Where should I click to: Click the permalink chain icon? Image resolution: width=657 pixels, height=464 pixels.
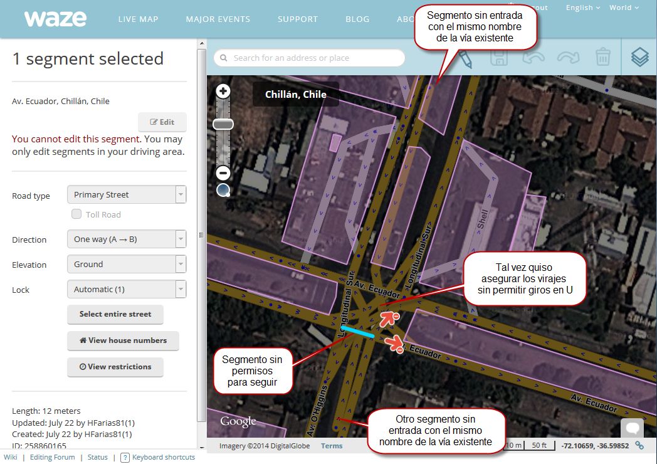click(x=639, y=445)
